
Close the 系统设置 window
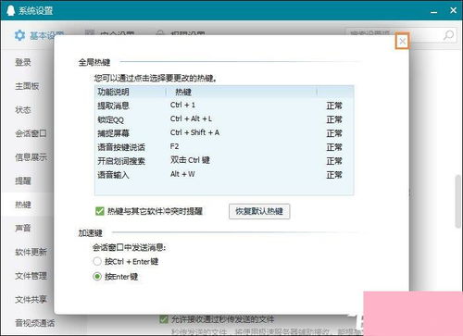tap(453, 10)
